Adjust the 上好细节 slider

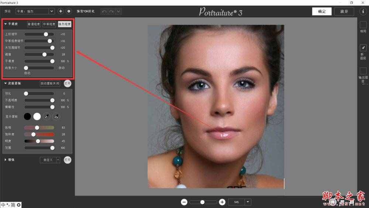(39, 34)
